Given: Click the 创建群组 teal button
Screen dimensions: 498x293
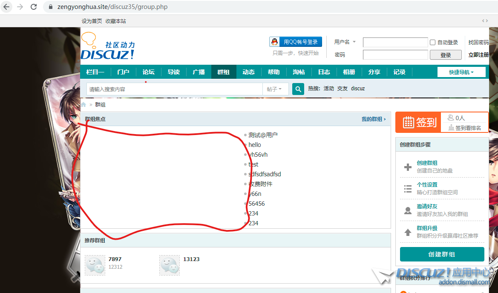Looking at the screenshot, I should pos(442,254).
